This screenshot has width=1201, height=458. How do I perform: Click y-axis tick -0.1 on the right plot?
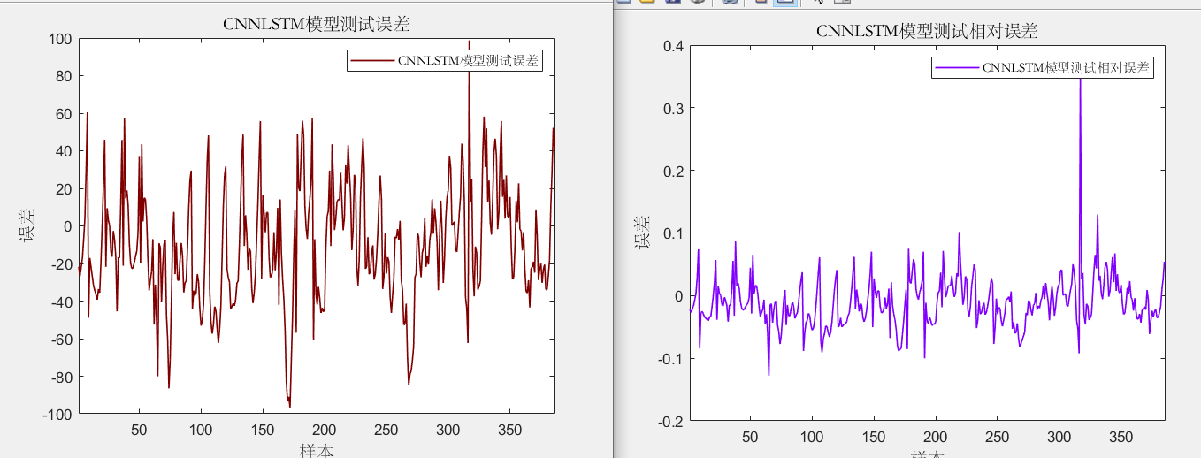(x=670, y=358)
